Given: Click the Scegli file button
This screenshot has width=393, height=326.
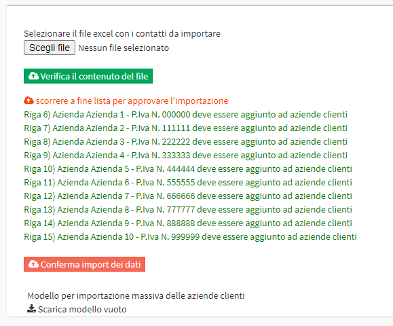Looking at the screenshot, I should coord(50,48).
